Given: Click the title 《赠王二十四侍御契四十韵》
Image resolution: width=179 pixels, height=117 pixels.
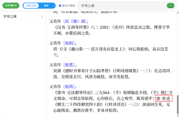Looking at the screenshot, I should (x=79, y=104).
